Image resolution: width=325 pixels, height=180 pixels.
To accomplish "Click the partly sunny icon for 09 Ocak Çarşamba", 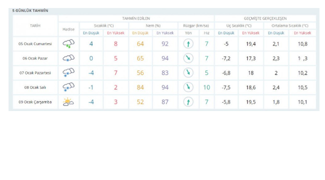I will pyautogui.click(x=68, y=102).
